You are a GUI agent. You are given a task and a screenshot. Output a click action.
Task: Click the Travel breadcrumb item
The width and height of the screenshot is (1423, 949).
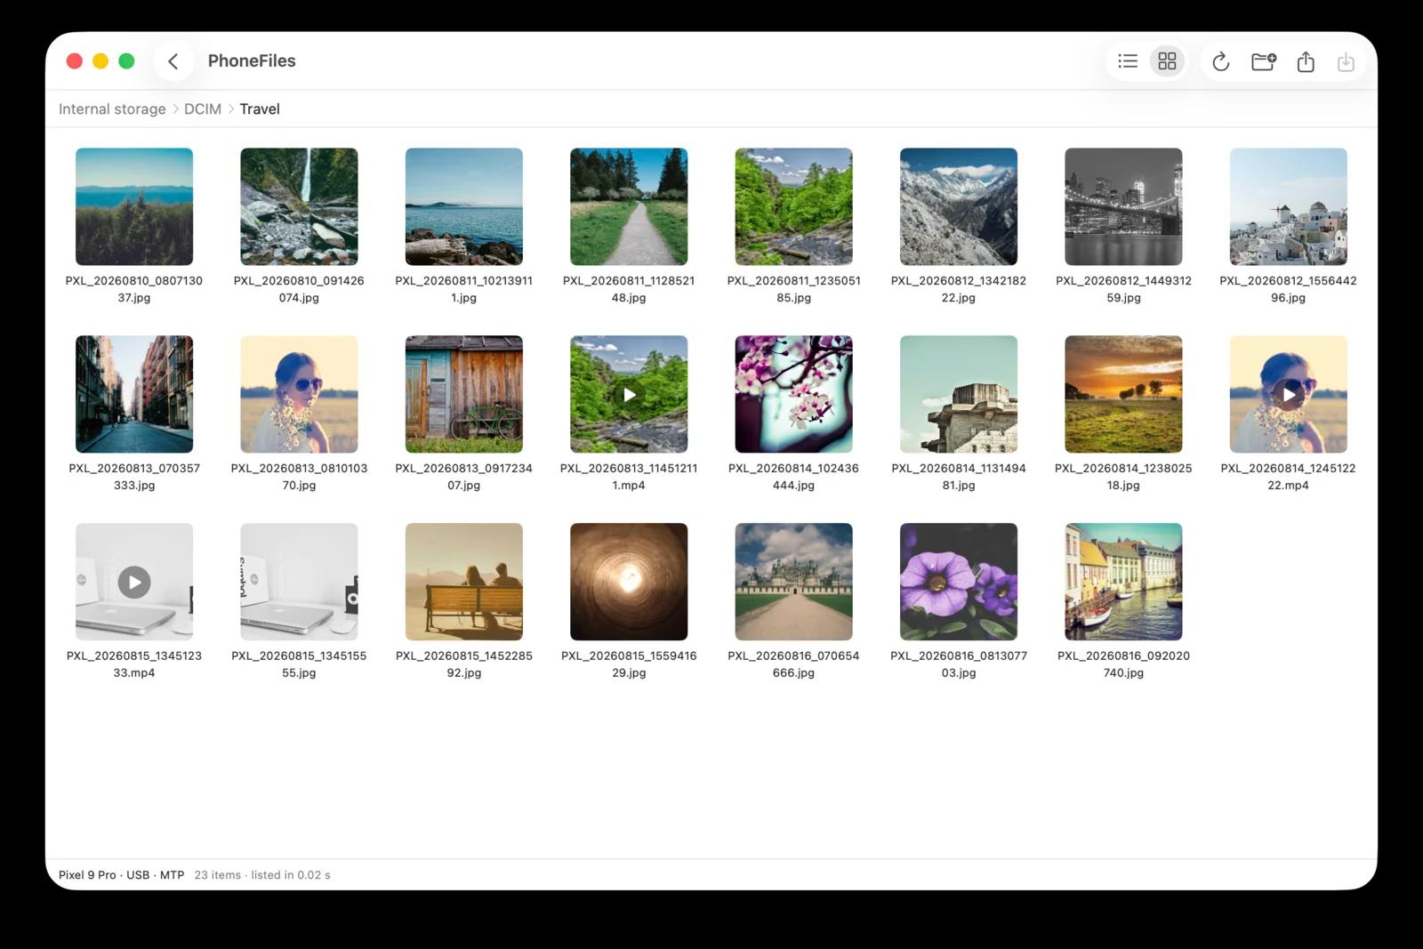(x=260, y=109)
